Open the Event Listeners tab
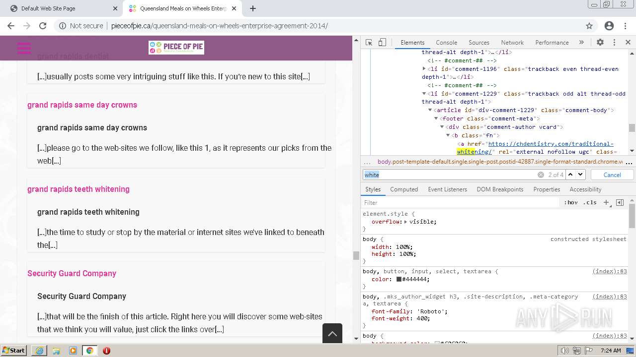636x357 pixels. pos(447,189)
